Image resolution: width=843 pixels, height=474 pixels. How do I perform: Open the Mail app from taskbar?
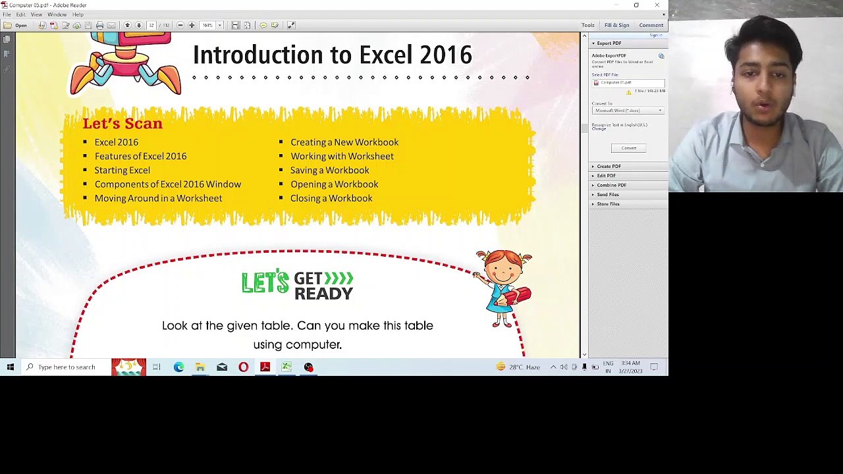[222, 367]
